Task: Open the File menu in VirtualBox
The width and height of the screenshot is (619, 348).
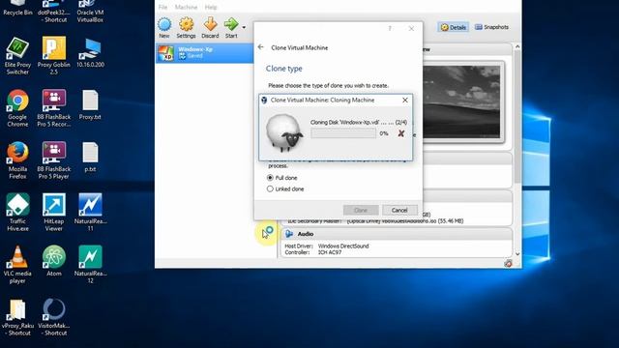Action: tap(163, 7)
